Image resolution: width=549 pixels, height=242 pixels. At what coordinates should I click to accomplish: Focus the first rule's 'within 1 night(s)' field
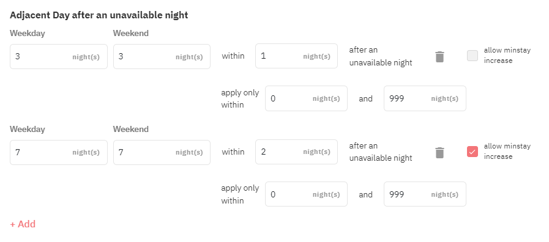pos(297,56)
